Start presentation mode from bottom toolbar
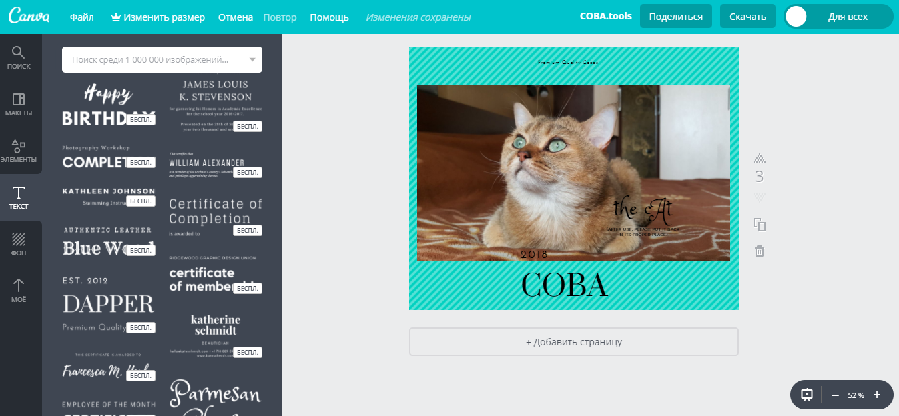The image size is (899, 416). pos(806,395)
